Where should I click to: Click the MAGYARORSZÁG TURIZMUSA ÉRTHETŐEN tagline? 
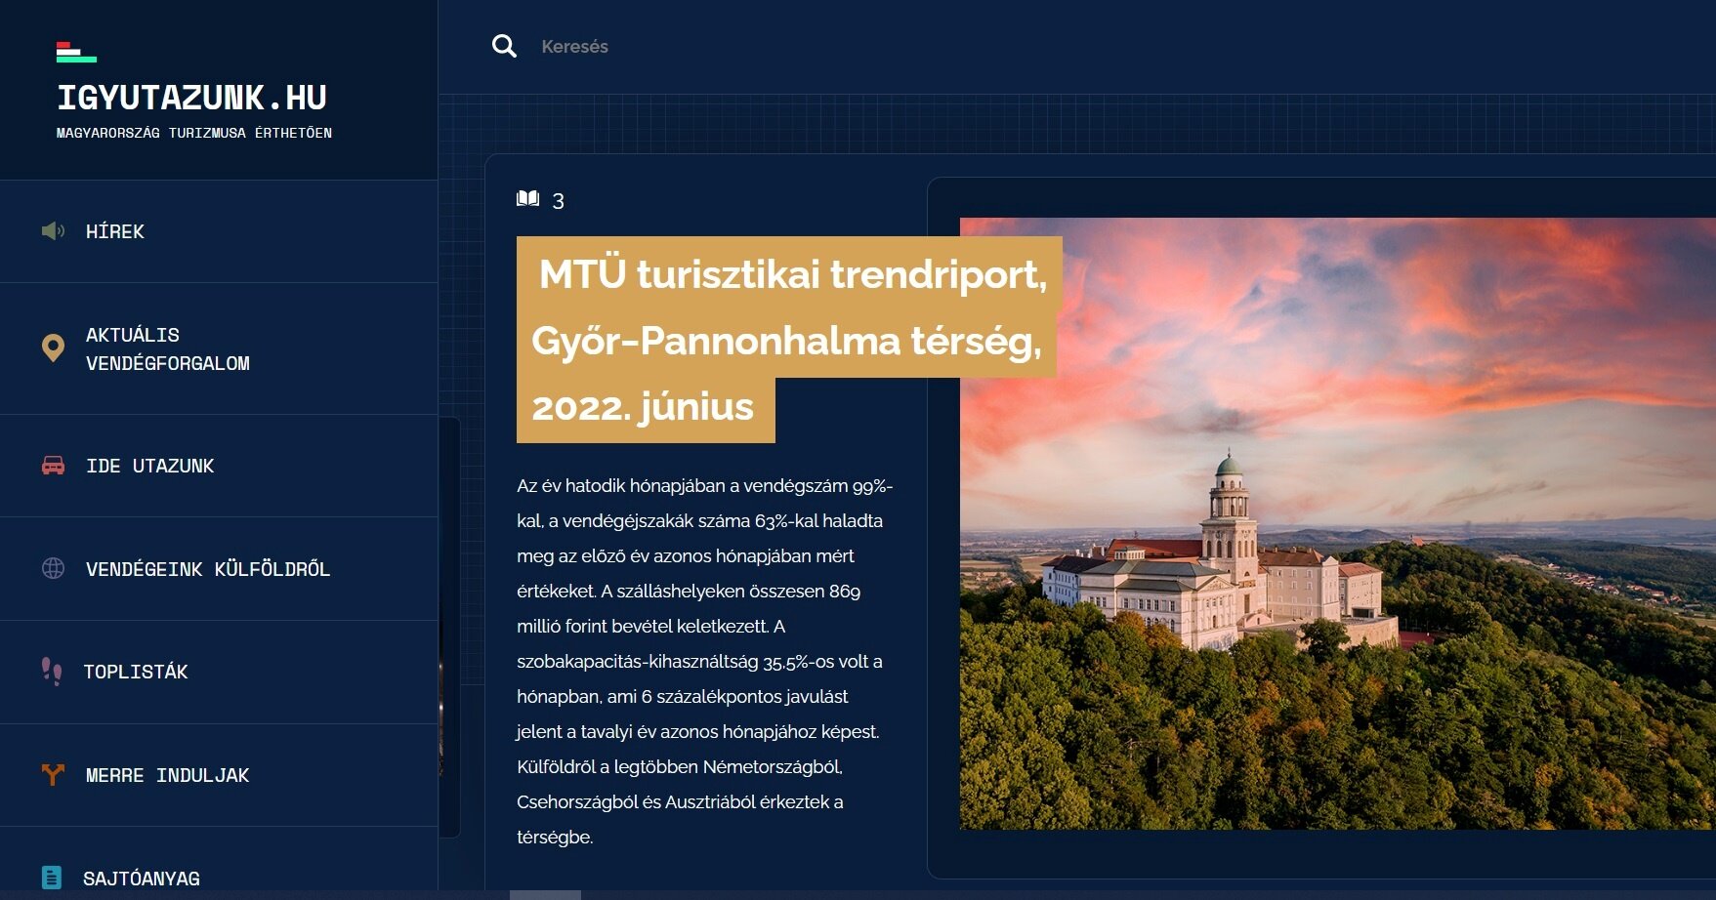pos(194,133)
